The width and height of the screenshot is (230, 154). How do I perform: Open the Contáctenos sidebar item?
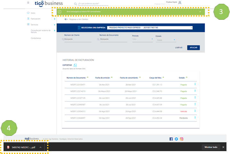click(x=36, y=38)
